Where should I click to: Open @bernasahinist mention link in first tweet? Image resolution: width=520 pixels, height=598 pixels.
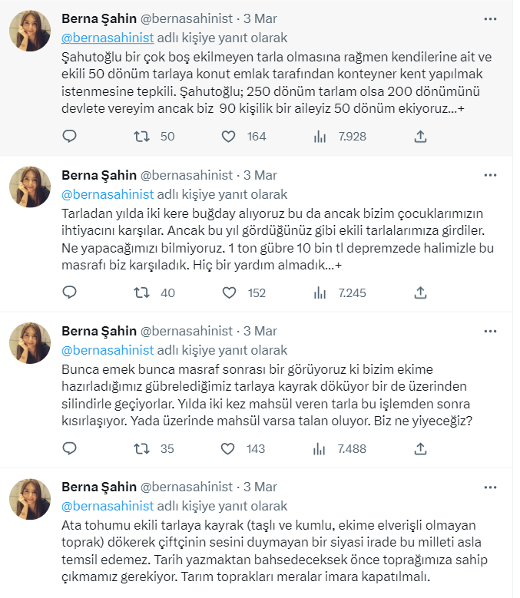tap(108, 38)
